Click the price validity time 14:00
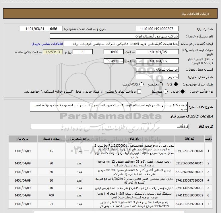 tap(114, 61)
